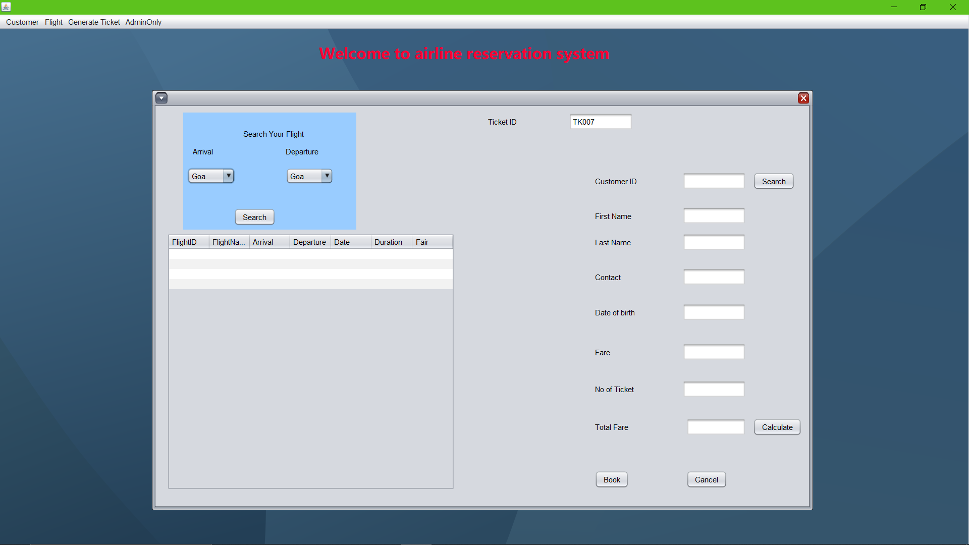The image size is (969, 545).
Task: Open the AdminOnly menu
Action: click(x=143, y=22)
